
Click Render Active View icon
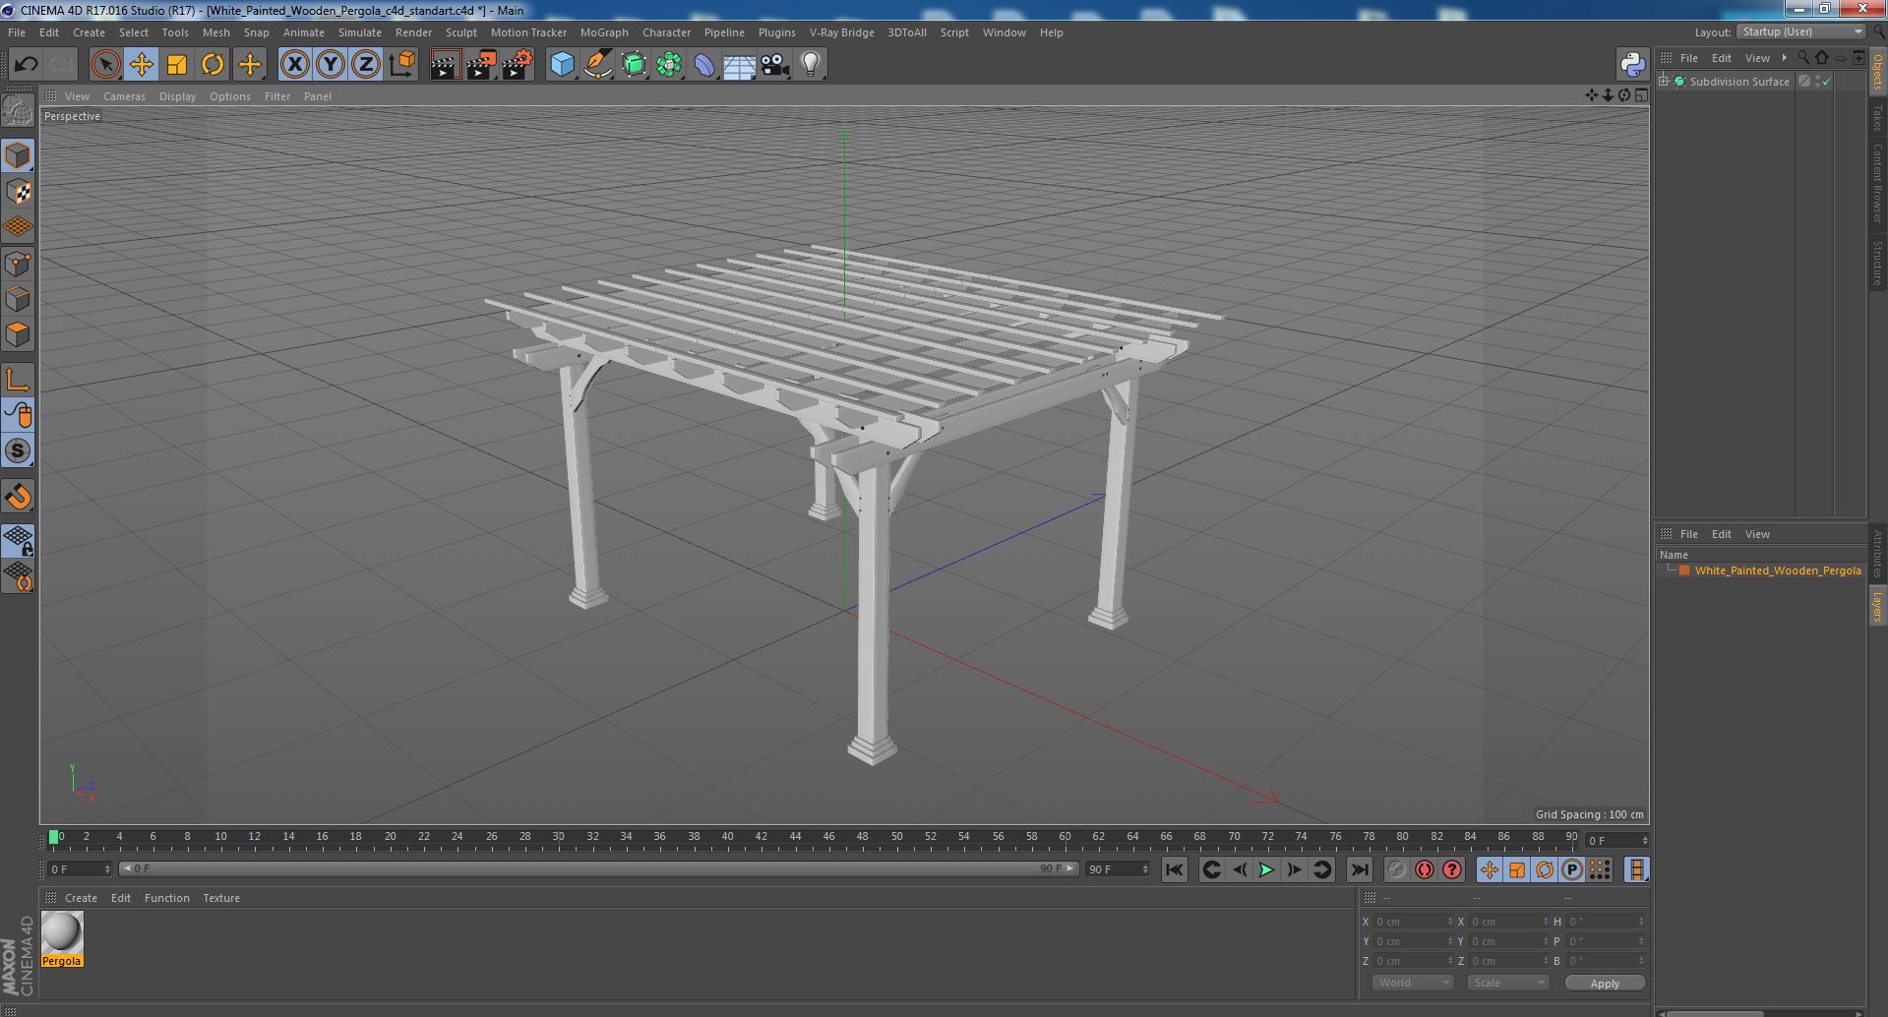click(x=445, y=65)
